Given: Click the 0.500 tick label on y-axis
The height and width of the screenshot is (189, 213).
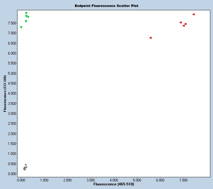Looking at the screenshot, I should (x=11, y=164).
